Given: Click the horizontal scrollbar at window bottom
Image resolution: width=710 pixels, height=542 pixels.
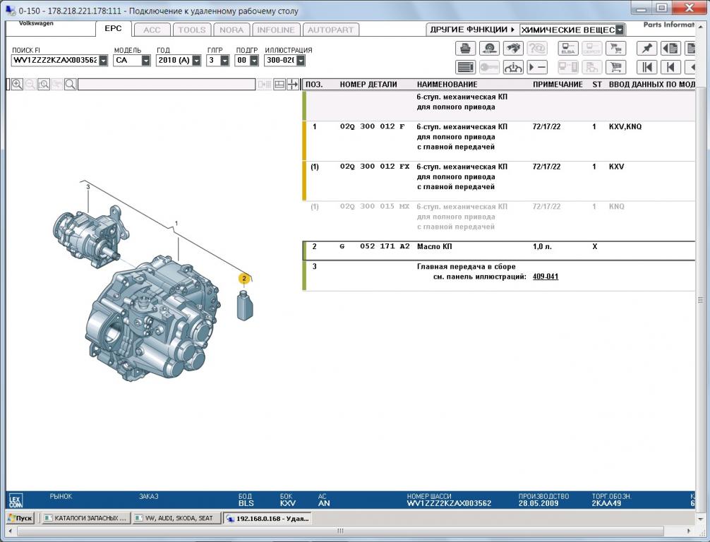Looking at the screenshot, I should (340, 531).
